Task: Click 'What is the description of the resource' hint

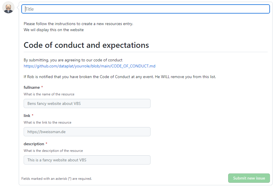Action: (x=53, y=151)
